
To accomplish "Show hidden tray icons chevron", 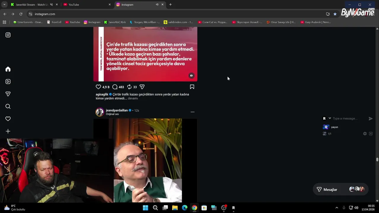I will point(337,208).
